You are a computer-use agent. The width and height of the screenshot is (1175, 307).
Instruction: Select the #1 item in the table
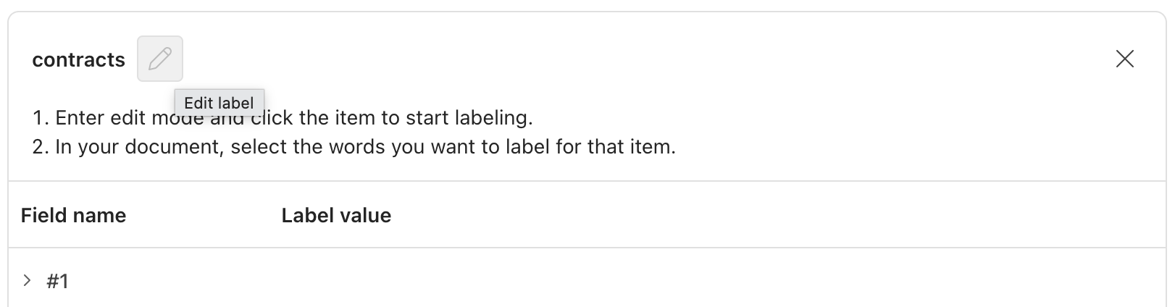(58, 281)
